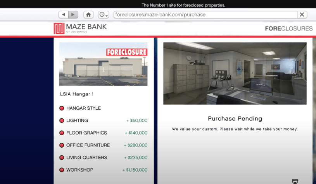Close the in-game browser with X

tap(302, 14)
